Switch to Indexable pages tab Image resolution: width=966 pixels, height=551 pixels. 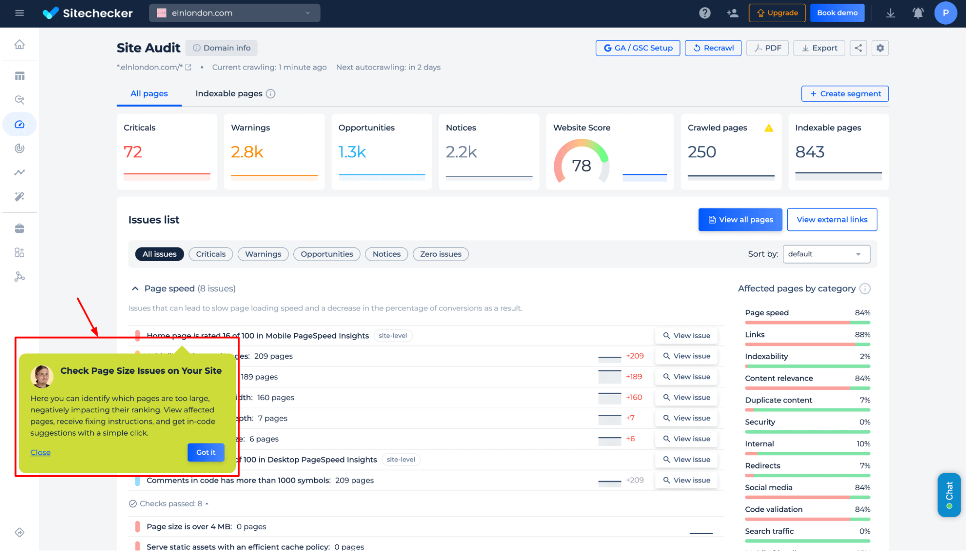coord(235,94)
